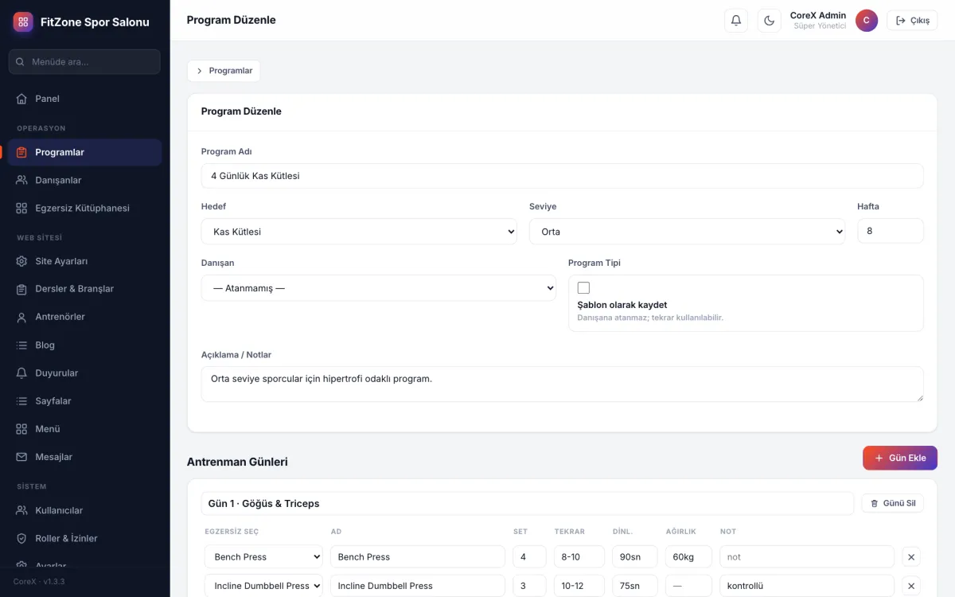Open the Seviye dropdown showing Orta
Image resolution: width=955 pixels, height=597 pixels.
click(687, 232)
